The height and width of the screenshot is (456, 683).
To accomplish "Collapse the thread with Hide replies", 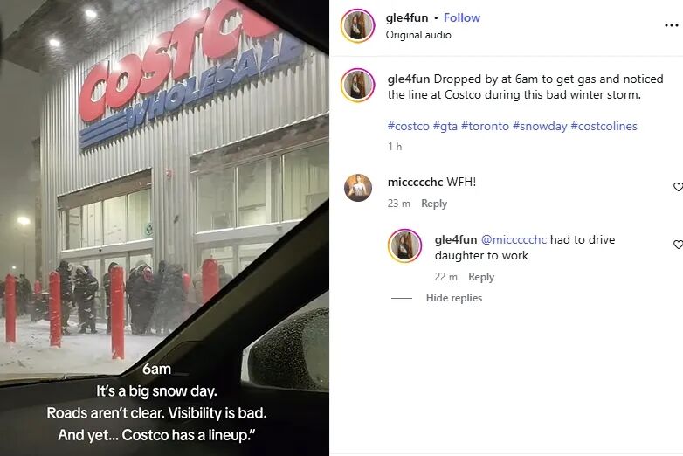I will click(x=454, y=298).
